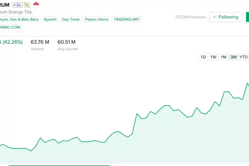Click the Indonesian flag icon
This screenshot has width=249, height=166.
pyautogui.click(x=36, y=5)
